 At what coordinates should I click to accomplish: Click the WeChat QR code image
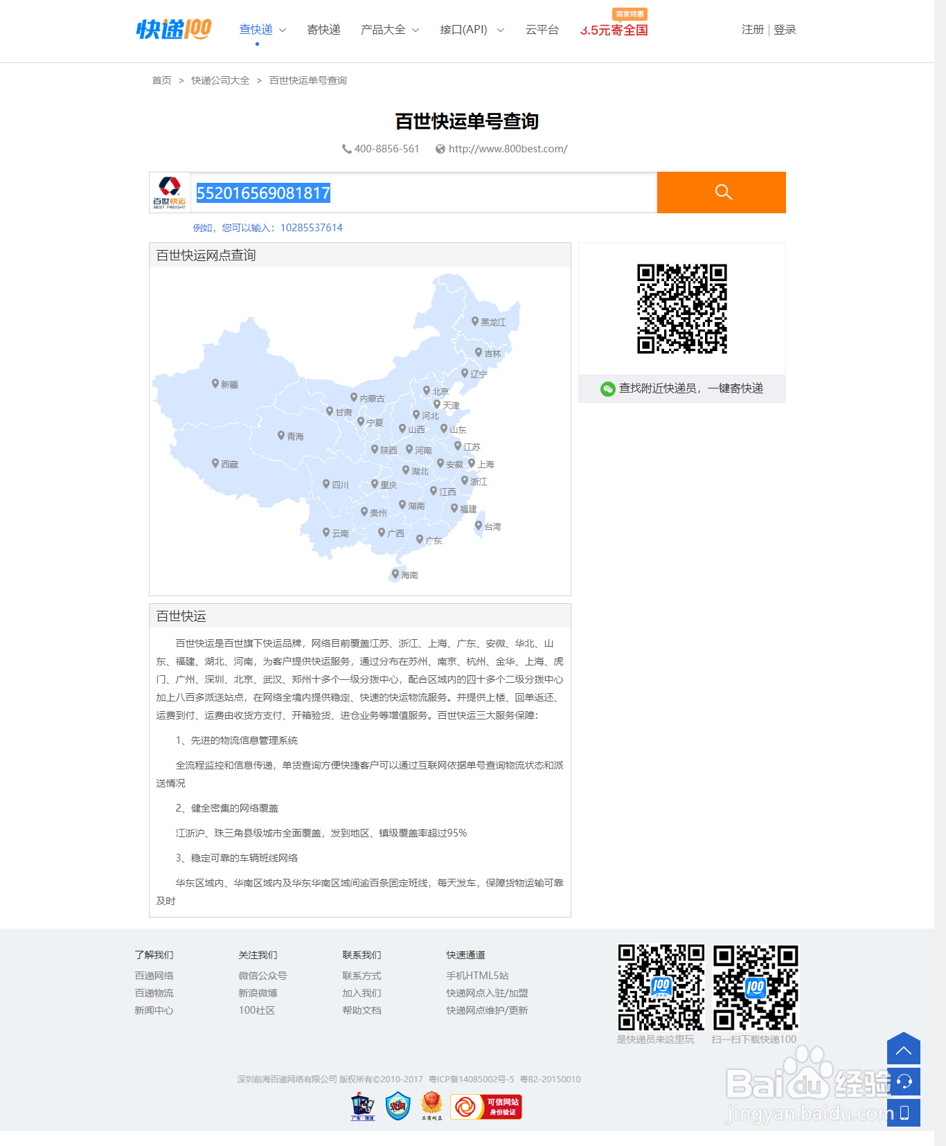[x=682, y=309]
